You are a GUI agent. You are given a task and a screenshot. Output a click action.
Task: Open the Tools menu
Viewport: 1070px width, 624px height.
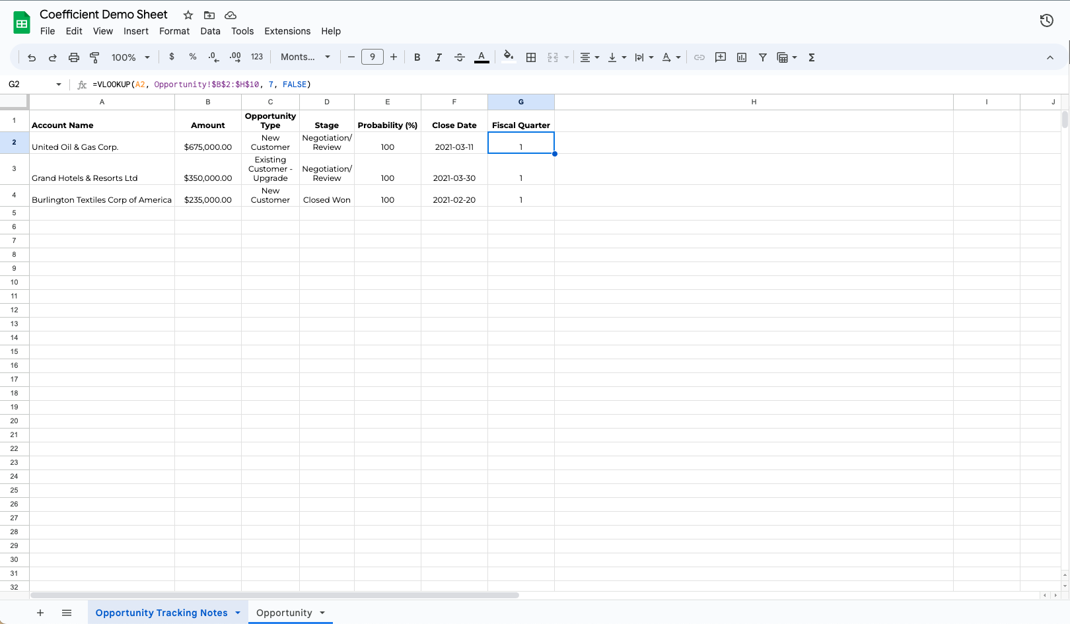[x=242, y=31]
